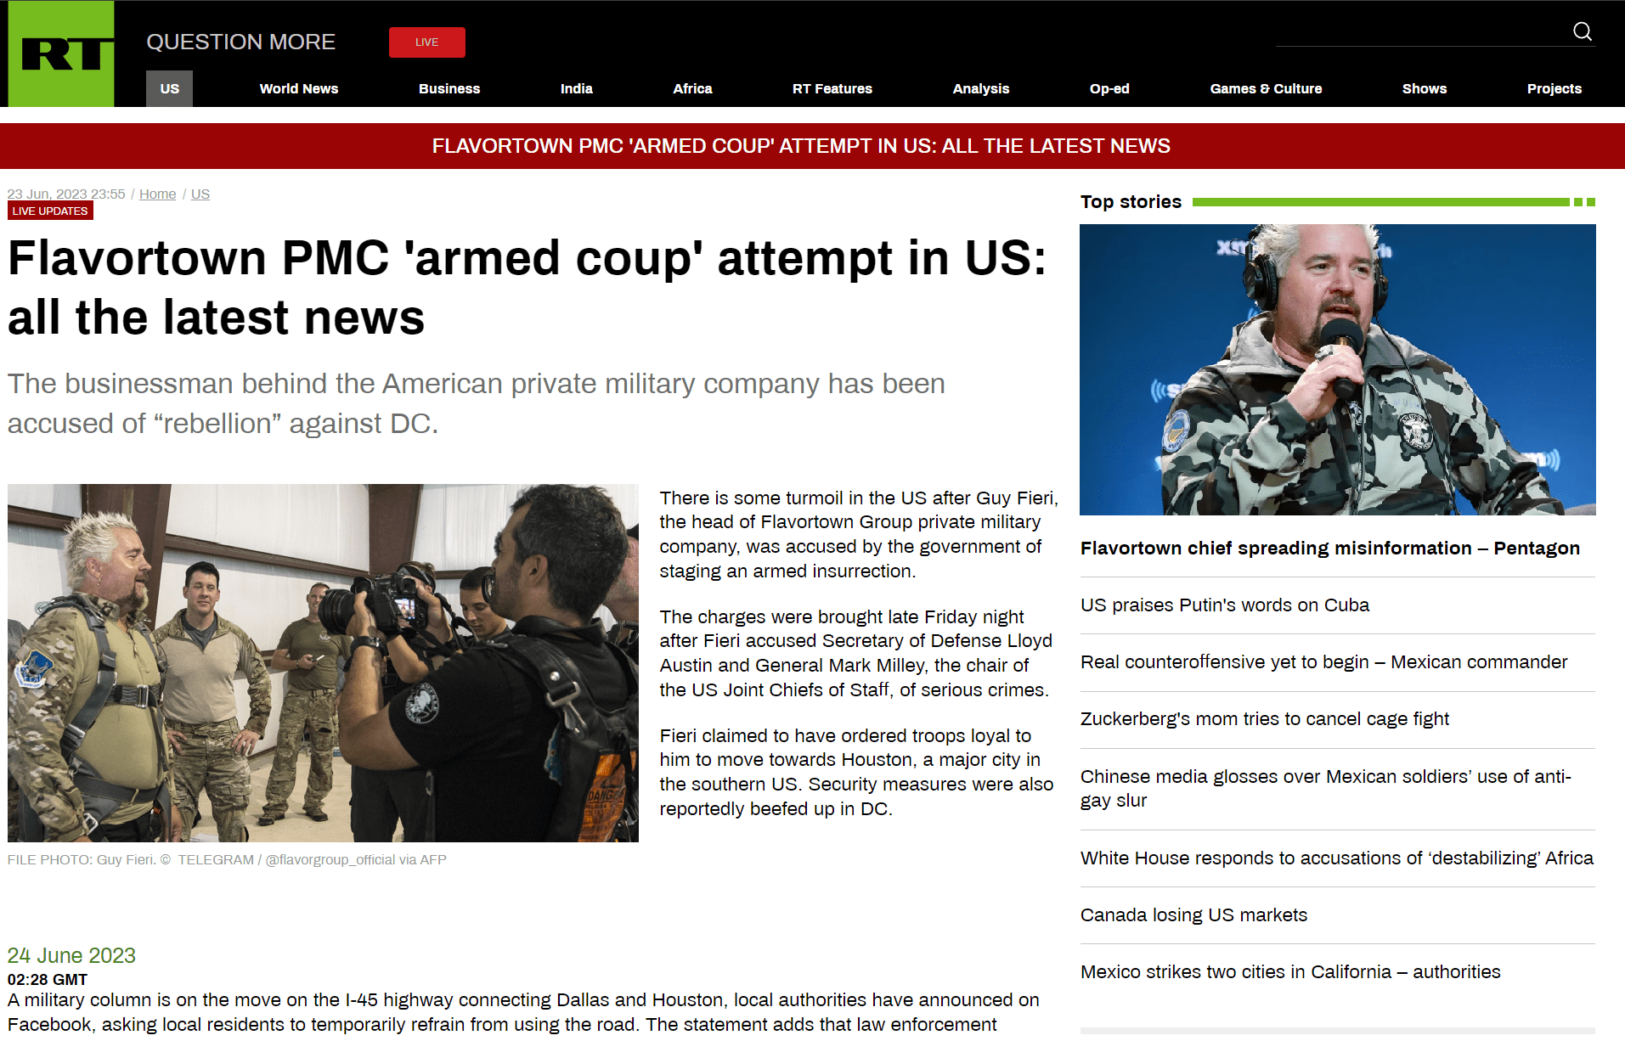Click the search input field
This screenshot has height=1041, width=1625.
pyautogui.click(x=1420, y=32)
